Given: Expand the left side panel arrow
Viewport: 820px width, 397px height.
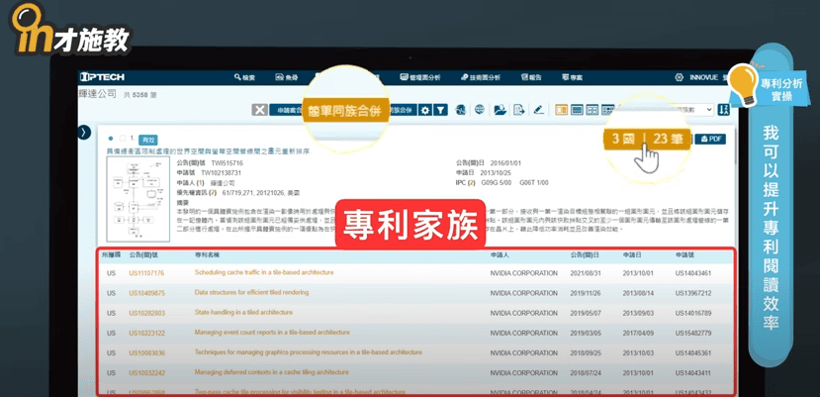Looking at the screenshot, I should pyautogui.click(x=85, y=132).
